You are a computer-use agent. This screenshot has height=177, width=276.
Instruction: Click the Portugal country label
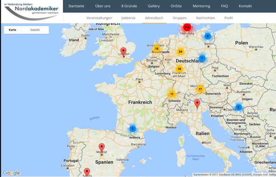[x=71, y=160]
